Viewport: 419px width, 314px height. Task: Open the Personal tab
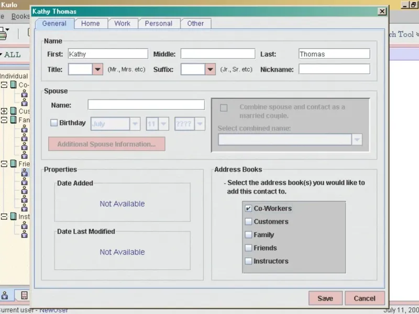point(159,24)
